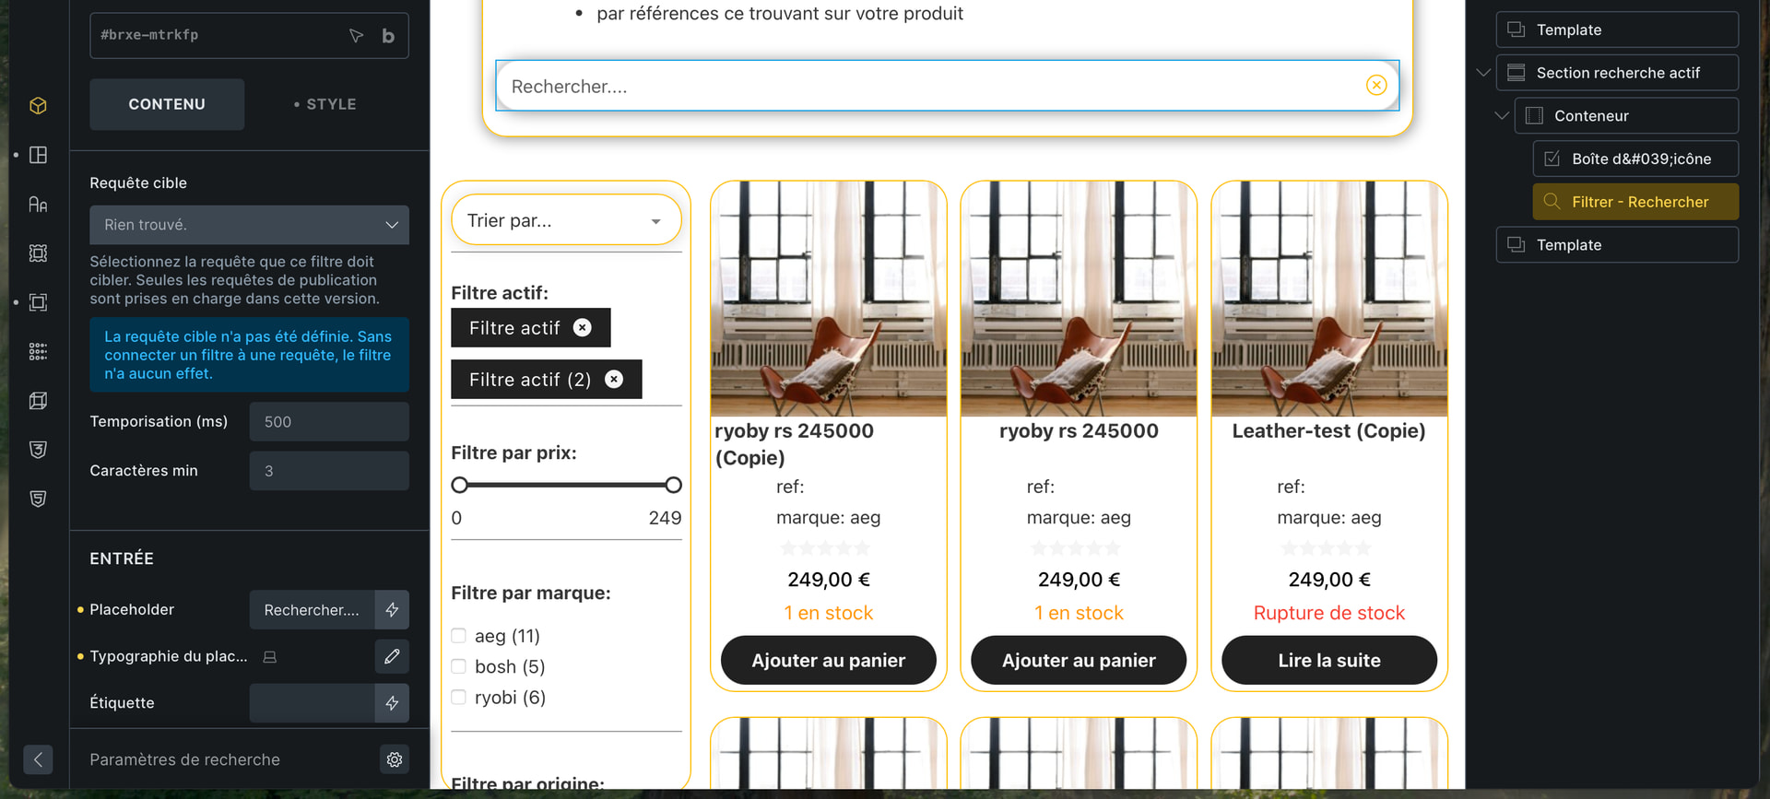The image size is (1770, 799).
Task: Click the Temporisation (ms) input field
Action: pyautogui.click(x=329, y=422)
